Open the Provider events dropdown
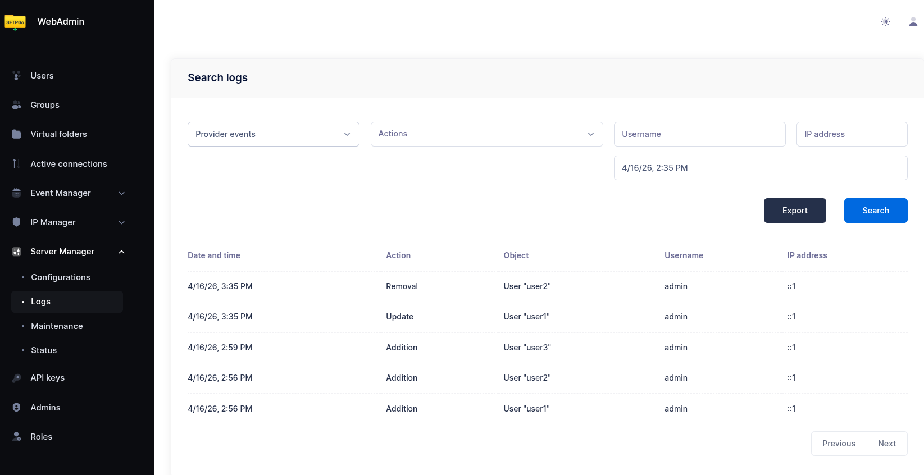Image resolution: width=924 pixels, height=475 pixels. tap(273, 134)
